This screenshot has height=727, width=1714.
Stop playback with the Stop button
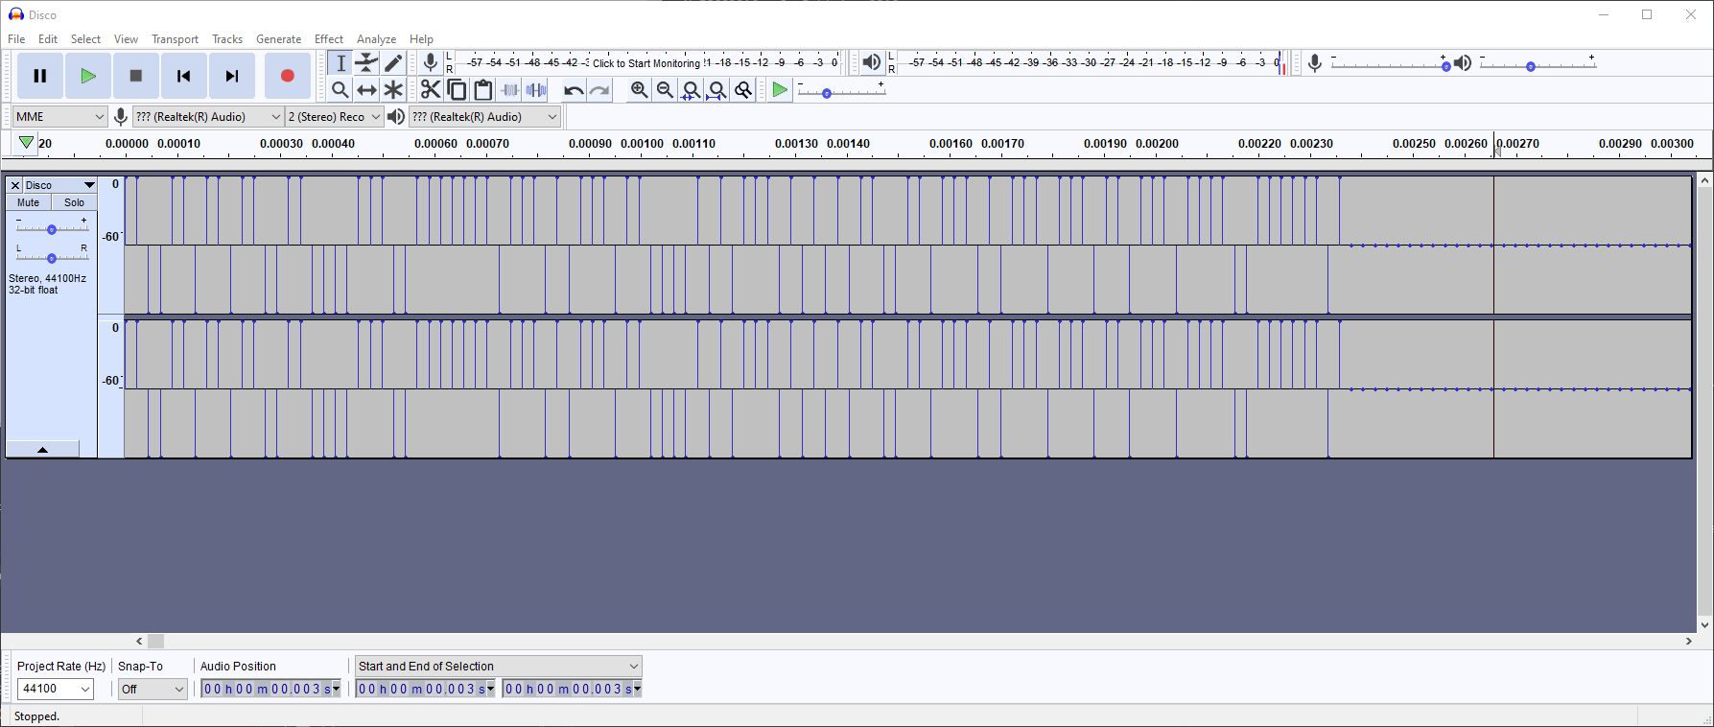coord(136,76)
